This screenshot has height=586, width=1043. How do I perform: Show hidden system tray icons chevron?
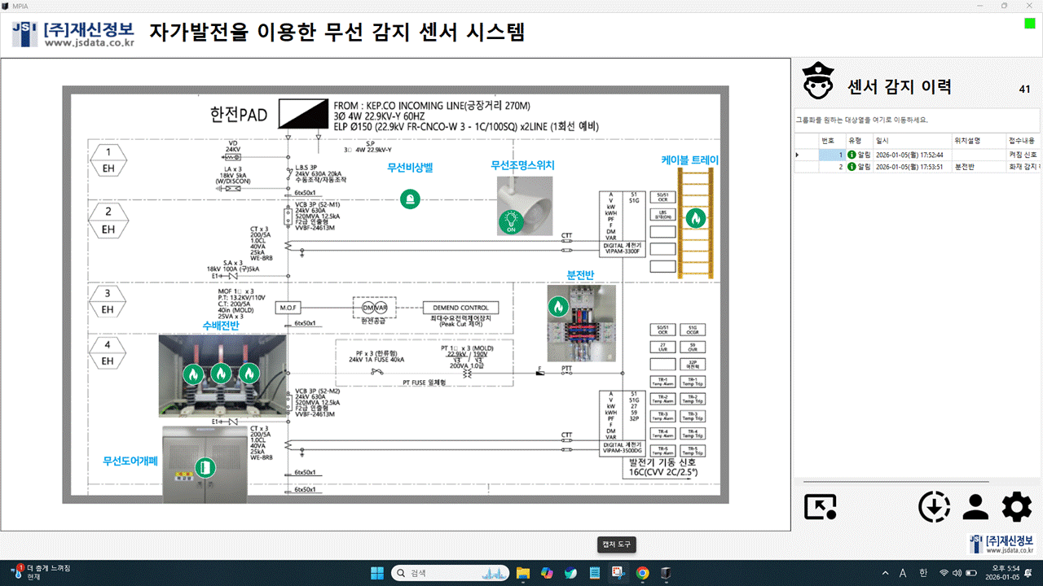point(886,573)
